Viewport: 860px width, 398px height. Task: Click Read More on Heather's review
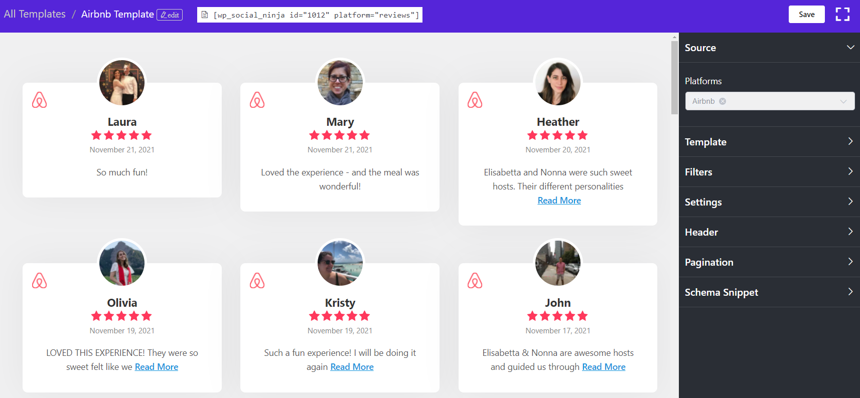click(x=559, y=201)
